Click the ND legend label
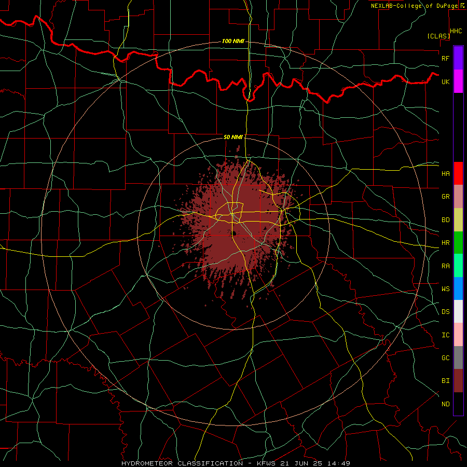This screenshot has height=467, width=467. (x=445, y=404)
